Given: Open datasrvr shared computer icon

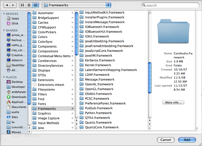Looking at the screenshot, I should (9, 60).
